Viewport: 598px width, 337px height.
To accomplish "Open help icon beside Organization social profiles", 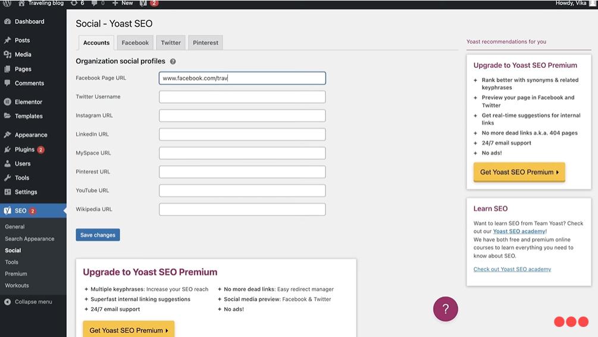I will tap(173, 61).
